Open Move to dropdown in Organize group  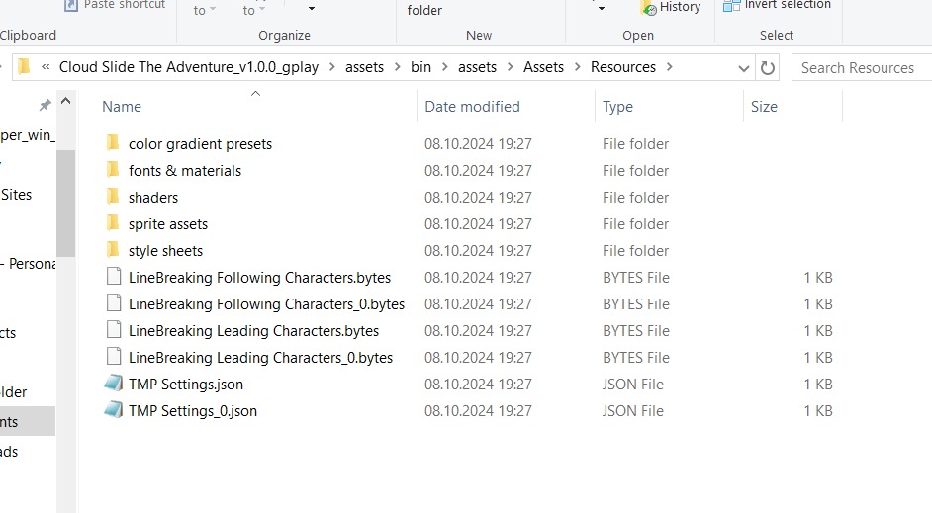(204, 10)
